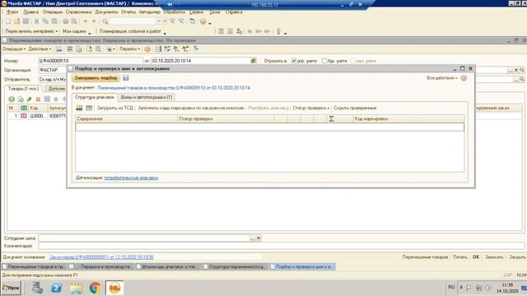Toggle the упр. учете checkbox
This screenshot has height=296, width=527.
point(294,61)
